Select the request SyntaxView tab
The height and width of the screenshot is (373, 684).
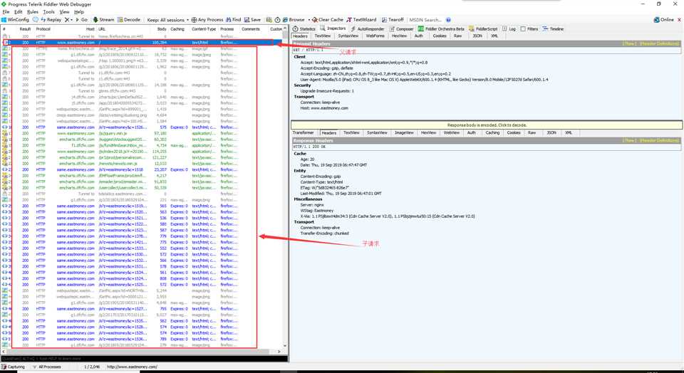tap(348, 36)
